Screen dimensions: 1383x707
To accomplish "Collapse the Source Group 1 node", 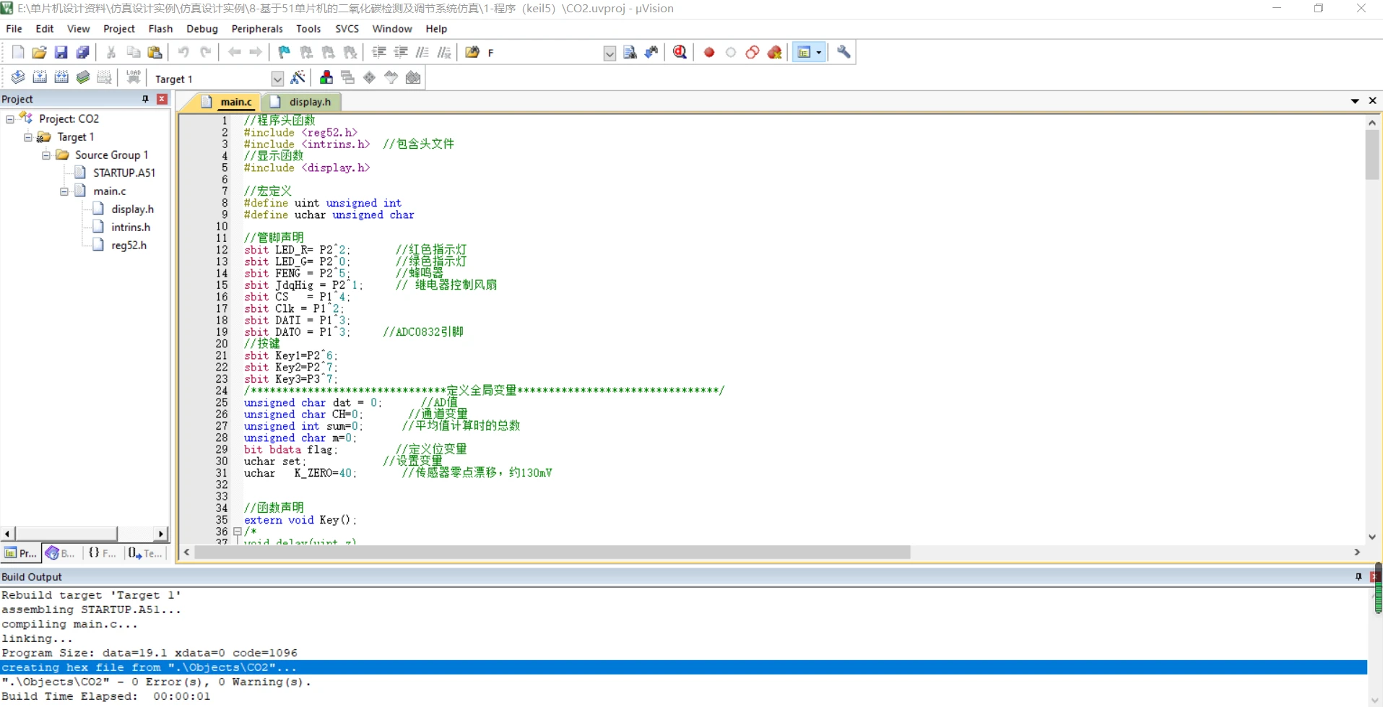I will coord(46,155).
